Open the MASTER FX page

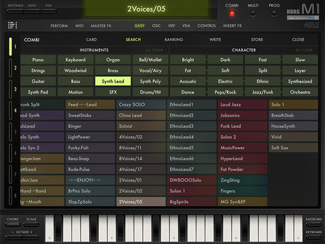click(x=101, y=26)
